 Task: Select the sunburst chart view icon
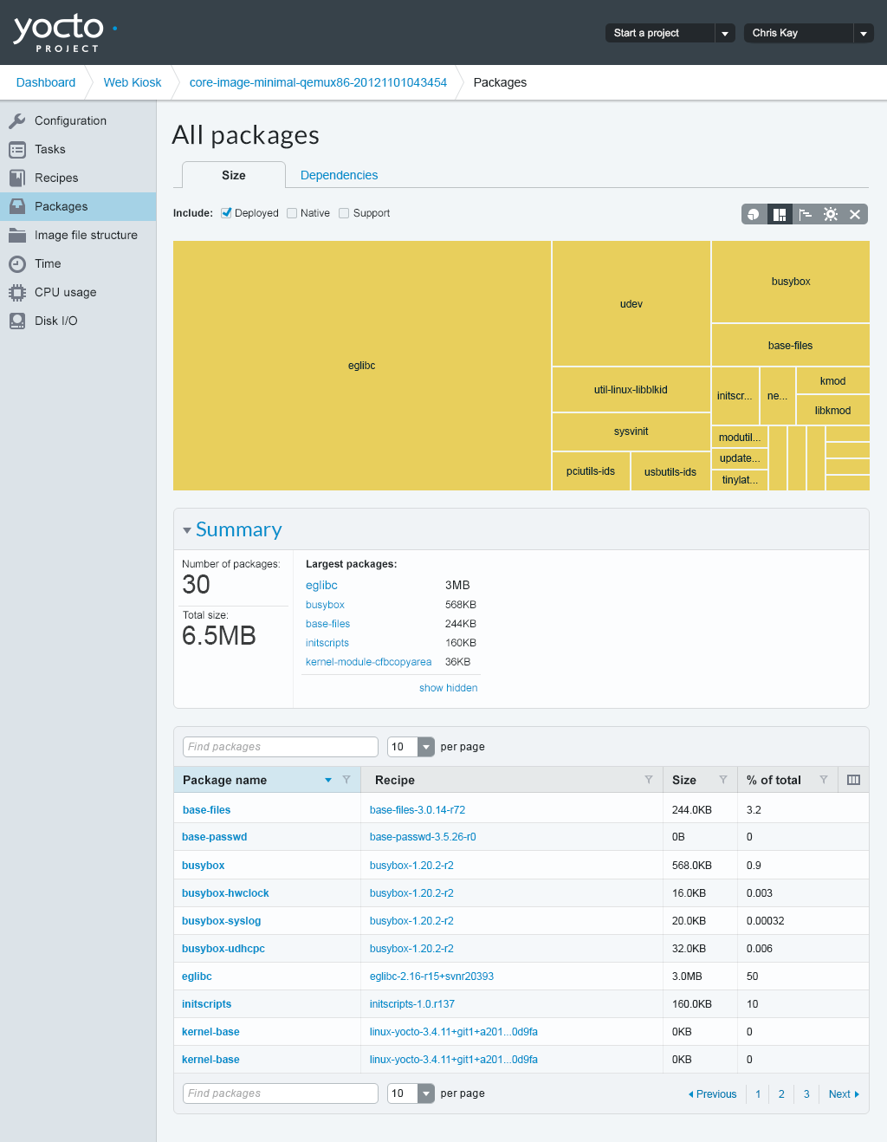click(830, 214)
